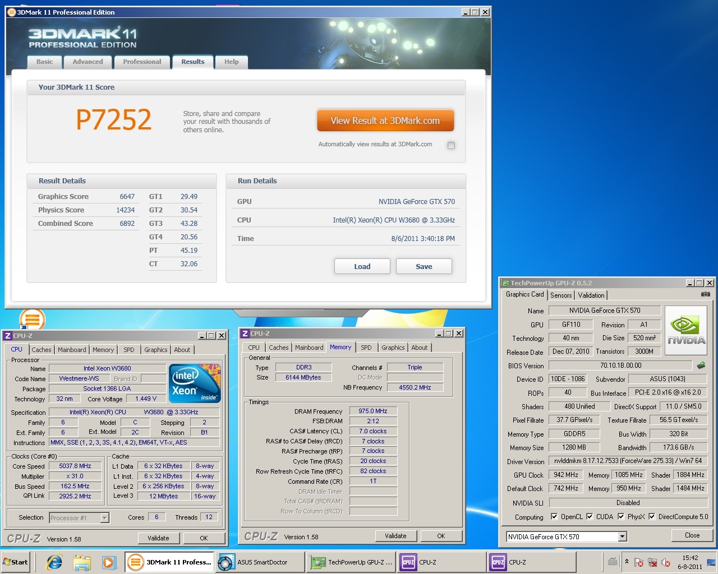Screen dimensions: 718x574
Task: Click the CPU-Z Memory window title icon
Action: point(245,333)
